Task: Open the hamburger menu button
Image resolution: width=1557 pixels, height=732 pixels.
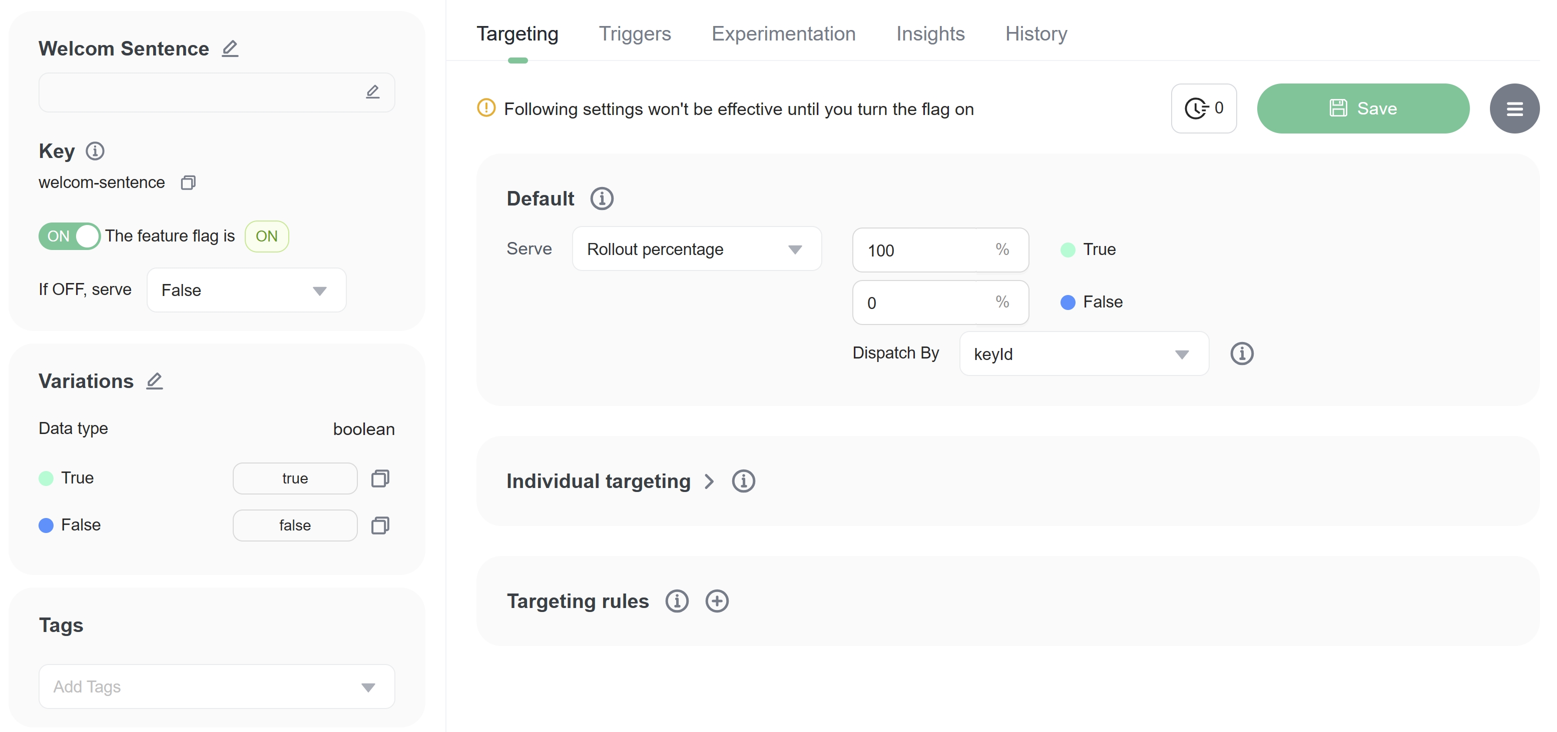Action: pyautogui.click(x=1514, y=108)
